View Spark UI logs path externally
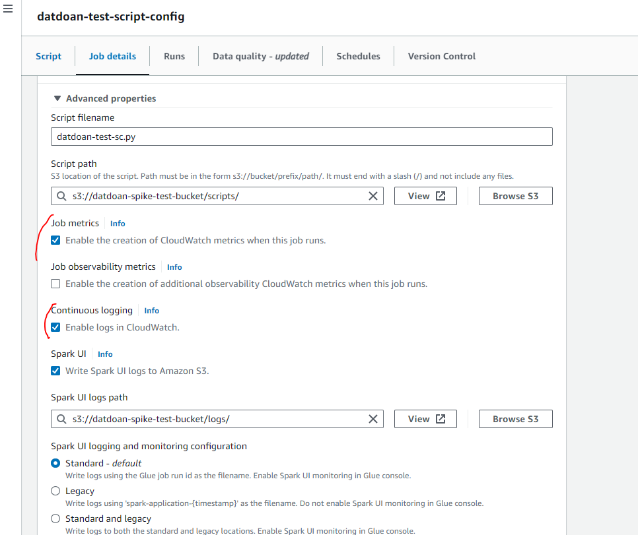Screen dimensions: 638x535 (x=425, y=419)
